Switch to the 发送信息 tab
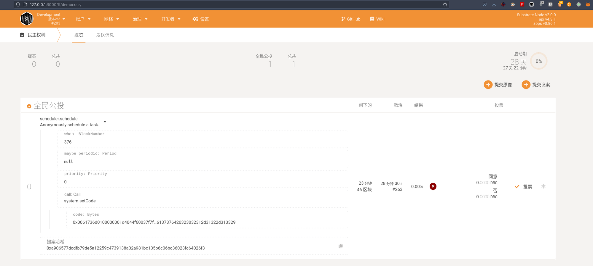The image size is (593, 266). click(105, 35)
